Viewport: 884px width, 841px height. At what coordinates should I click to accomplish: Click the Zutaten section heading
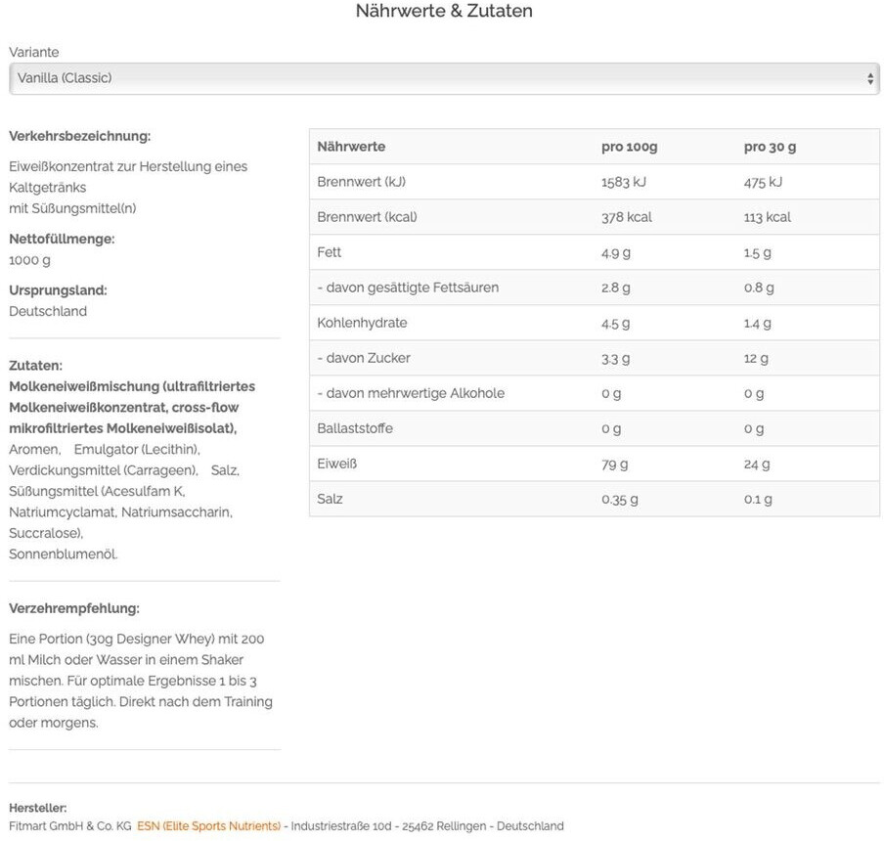[35, 365]
